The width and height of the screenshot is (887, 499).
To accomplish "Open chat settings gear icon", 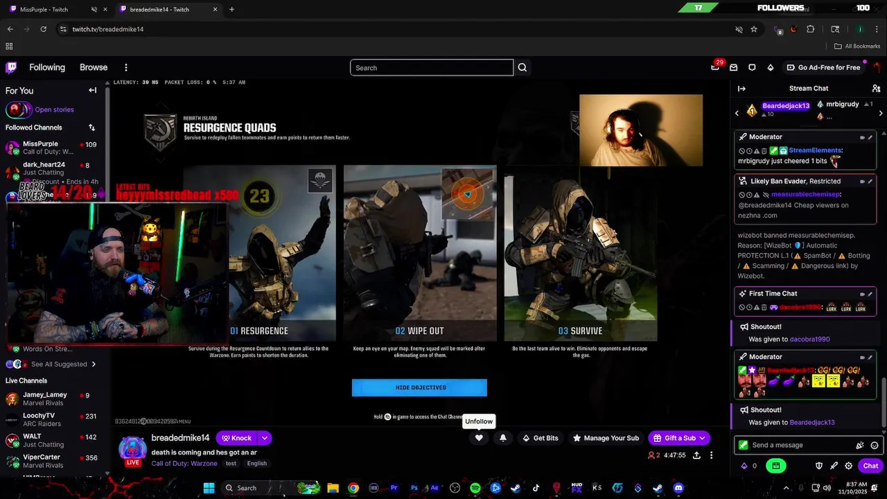I will point(848,466).
